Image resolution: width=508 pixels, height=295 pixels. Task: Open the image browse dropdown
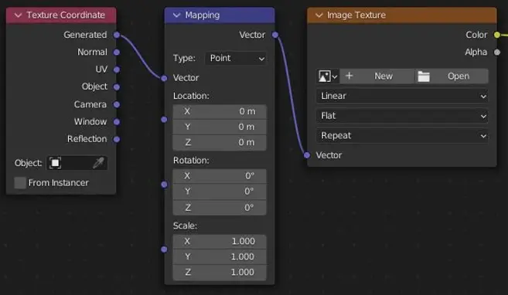point(328,76)
